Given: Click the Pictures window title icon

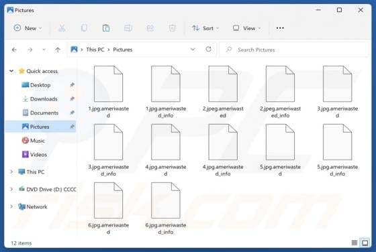Looking at the screenshot, I should (x=10, y=10).
